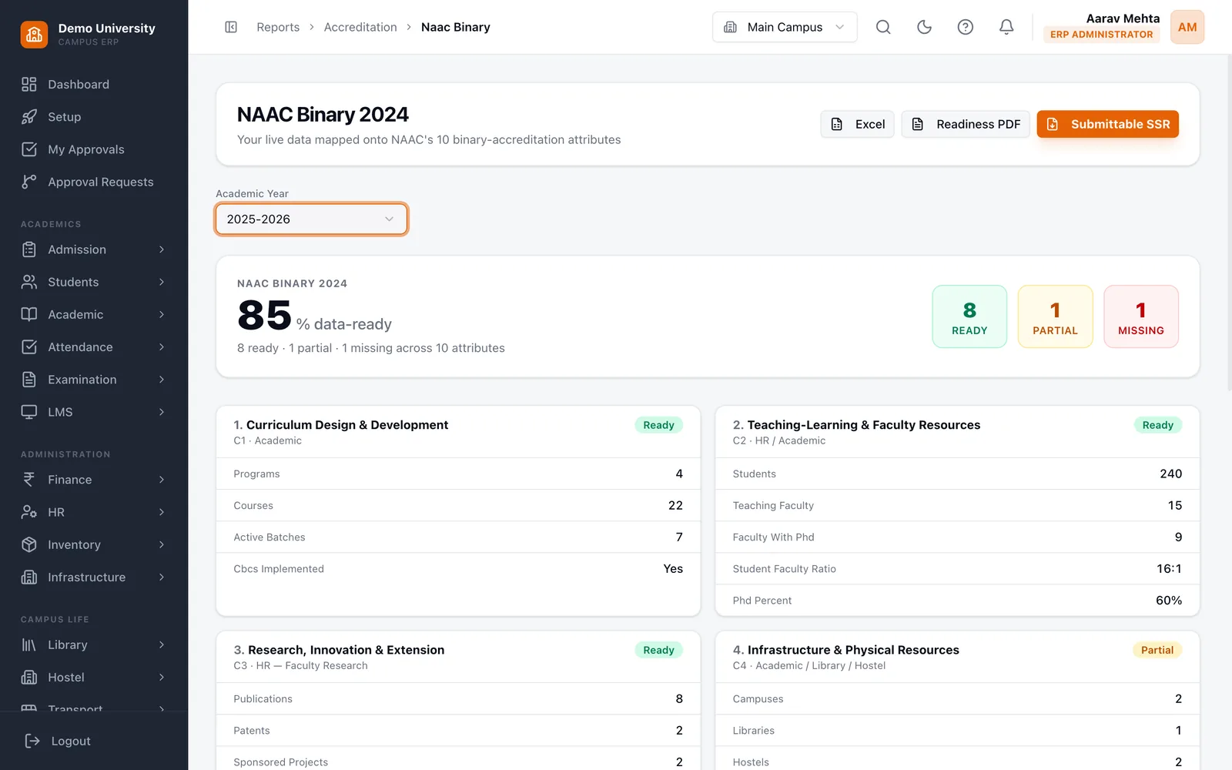Click the Partial badge on Infrastructure card

[x=1157, y=650]
